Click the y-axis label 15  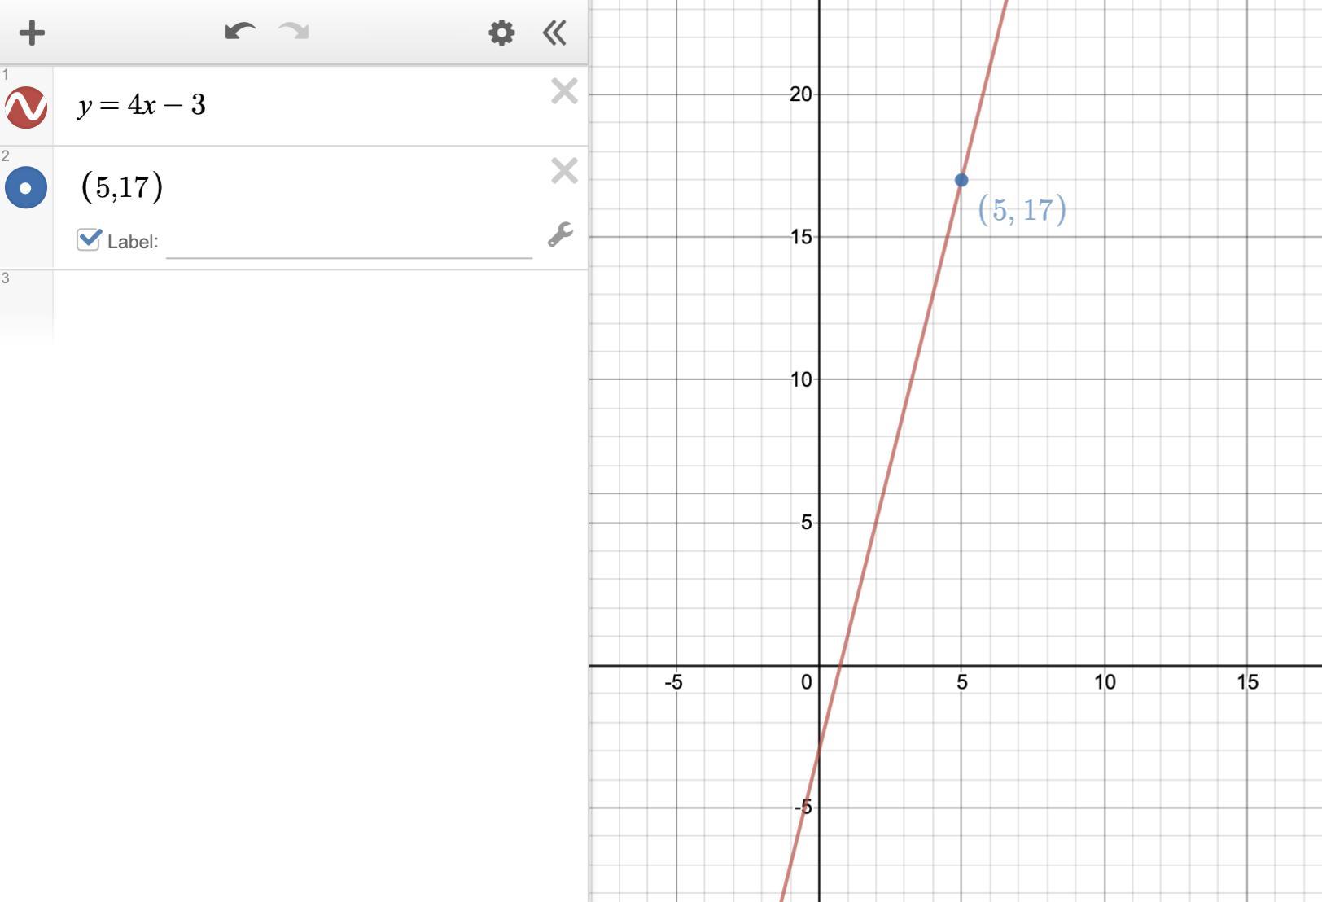click(x=801, y=237)
